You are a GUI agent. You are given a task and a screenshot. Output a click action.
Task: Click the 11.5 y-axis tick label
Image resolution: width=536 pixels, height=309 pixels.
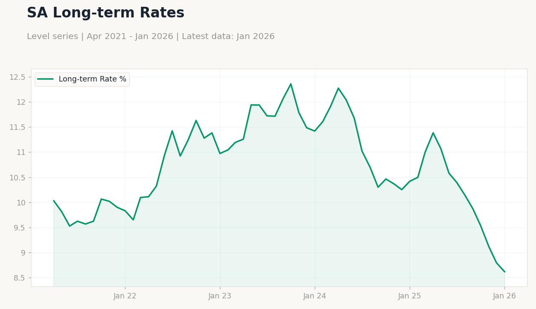point(17,127)
